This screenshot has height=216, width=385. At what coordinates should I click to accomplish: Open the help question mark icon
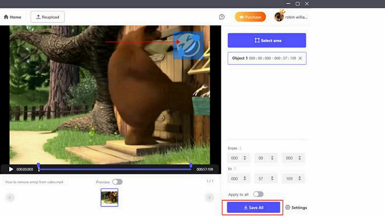221,17
